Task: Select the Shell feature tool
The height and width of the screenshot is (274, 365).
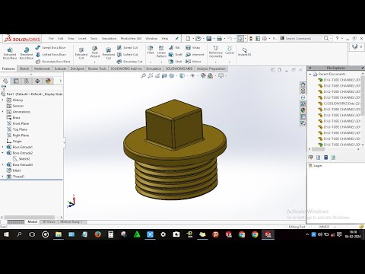Action: pyautogui.click(x=176, y=62)
